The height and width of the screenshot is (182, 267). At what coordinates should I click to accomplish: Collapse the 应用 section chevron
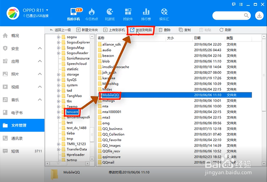click(x=40, y=61)
